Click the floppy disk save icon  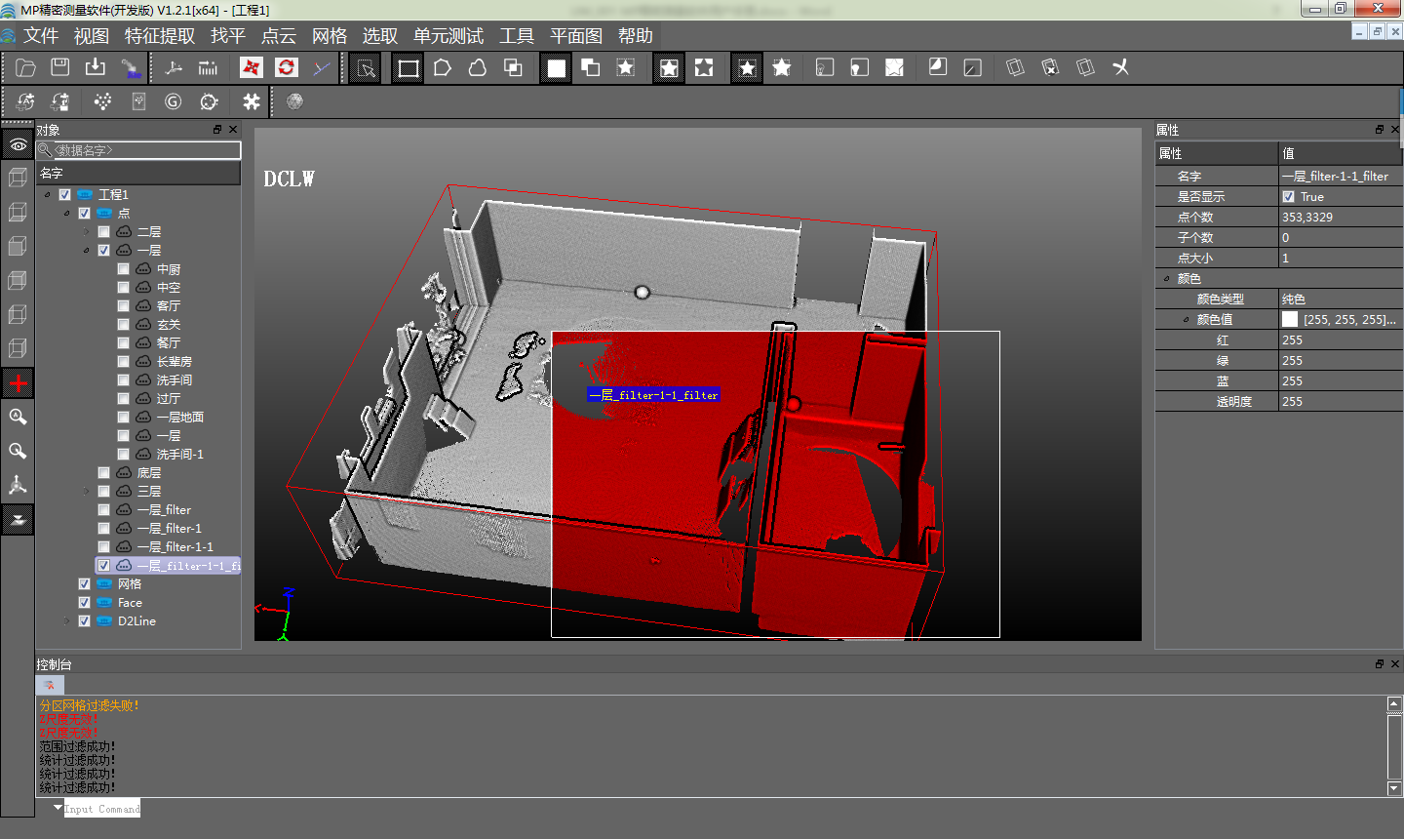tap(60, 67)
